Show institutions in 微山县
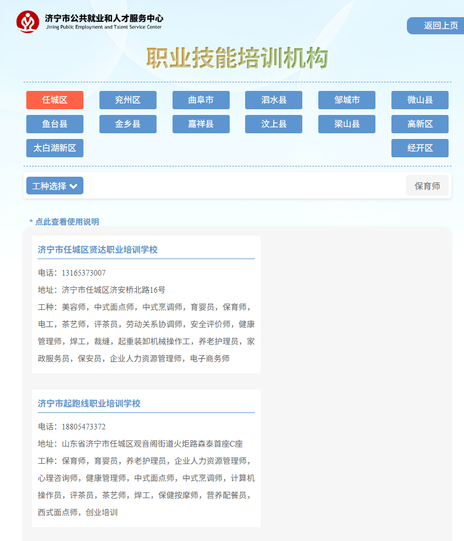Image resolution: width=464 pixels, height=541 pixels. point(420,100)
